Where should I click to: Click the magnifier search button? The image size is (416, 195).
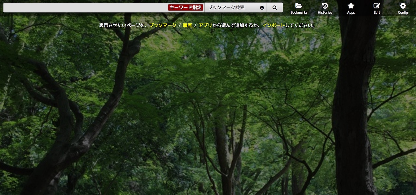[x=275, y=7]
